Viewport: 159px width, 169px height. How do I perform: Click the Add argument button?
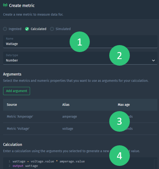[x=17, y=91]
